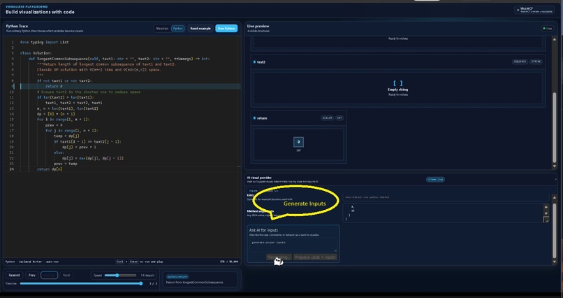Click method arguments resize handle
This screenshot has width=563, height=298.
coord(546,220)
